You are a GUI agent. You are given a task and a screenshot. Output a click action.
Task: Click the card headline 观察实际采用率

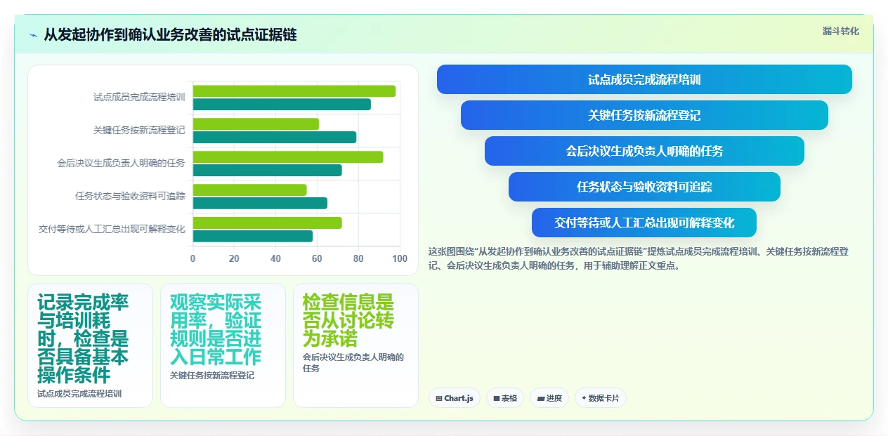(216, 329)
